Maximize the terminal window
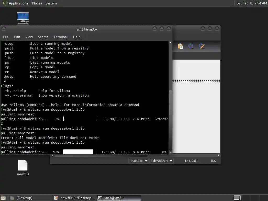The height and width of the screenshot is (201, 268). coord(162,29)
